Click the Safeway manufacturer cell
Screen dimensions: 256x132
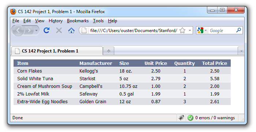(88, 94)
